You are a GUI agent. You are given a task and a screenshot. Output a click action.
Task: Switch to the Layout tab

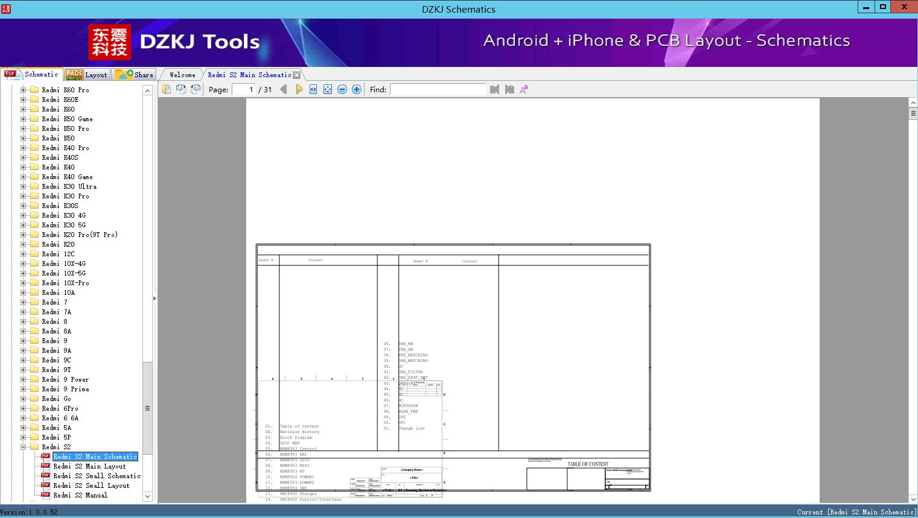pyautogui.click(x=86, y=75)
